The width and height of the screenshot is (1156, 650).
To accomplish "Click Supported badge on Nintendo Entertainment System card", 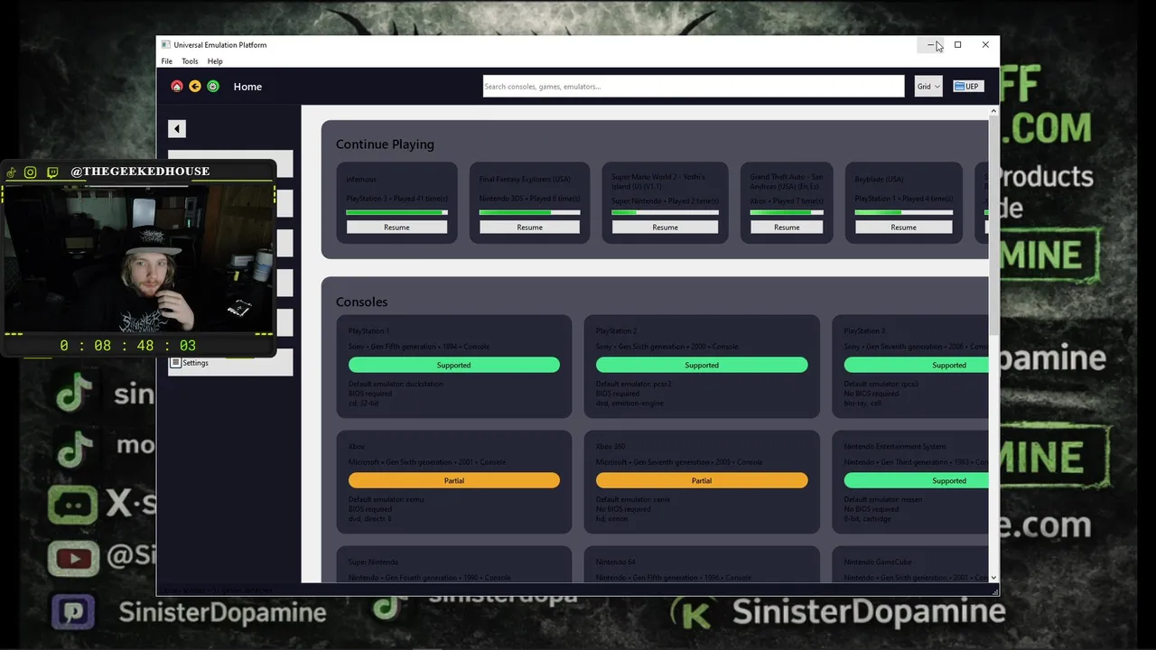I will point(916,480).
